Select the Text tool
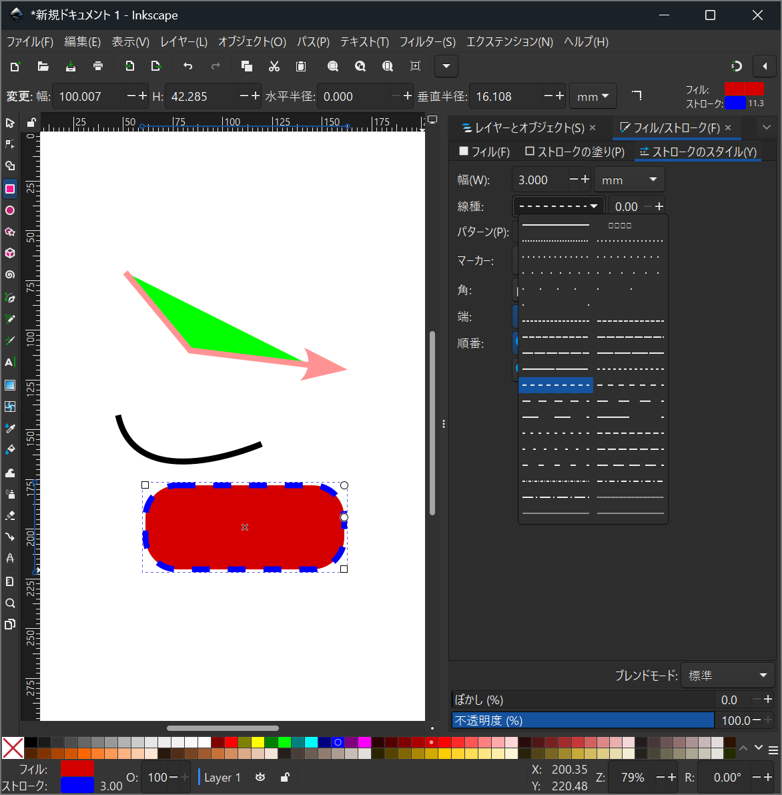782x795 pixels. (x=10, y=362)
